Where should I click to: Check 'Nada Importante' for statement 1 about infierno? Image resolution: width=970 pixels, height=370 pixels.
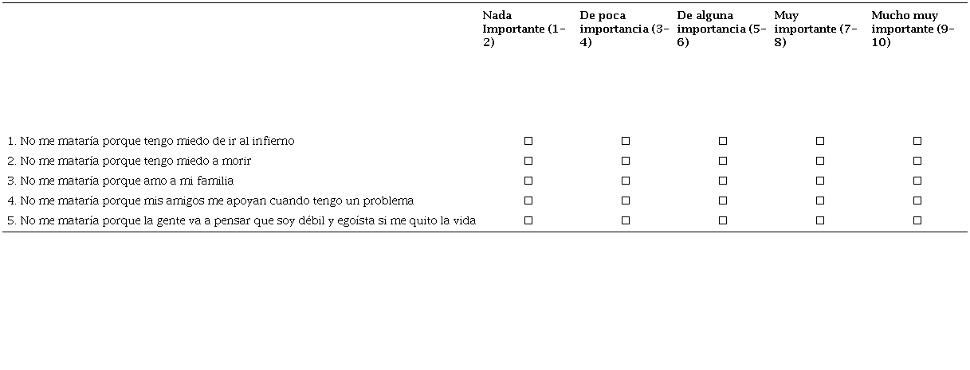528,141
